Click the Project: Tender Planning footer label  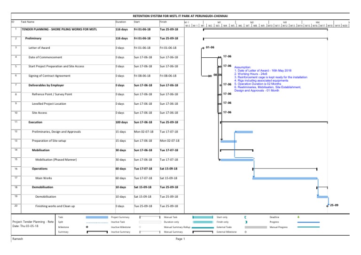[33, 222]
